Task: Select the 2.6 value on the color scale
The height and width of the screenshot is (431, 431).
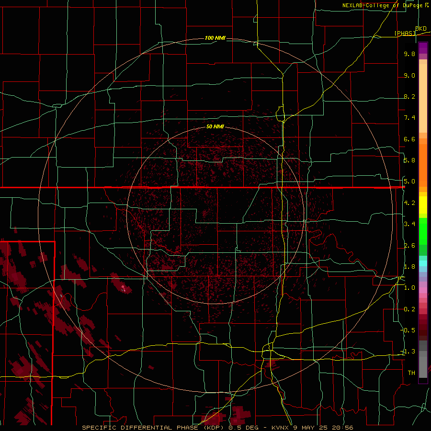Action: coord(409,246)
